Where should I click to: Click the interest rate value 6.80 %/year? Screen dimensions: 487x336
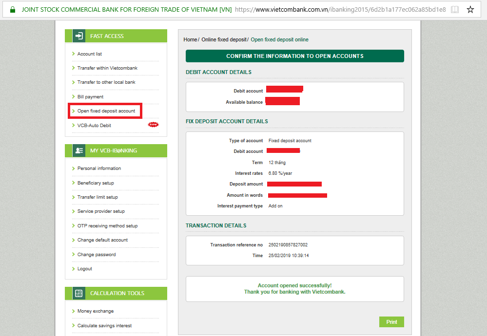[x=280, y=173]
